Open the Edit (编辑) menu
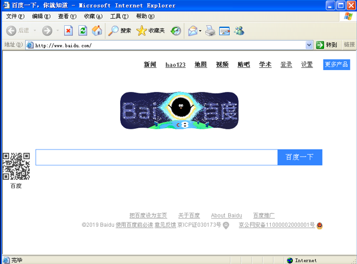357x264 pixels. coord(41,16)
